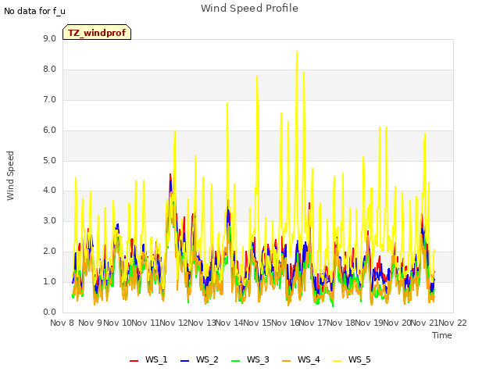This screenshot has height=375, width=500.
Task: Click the yellow WS_5 legend swatch
Action: (337, 361)
